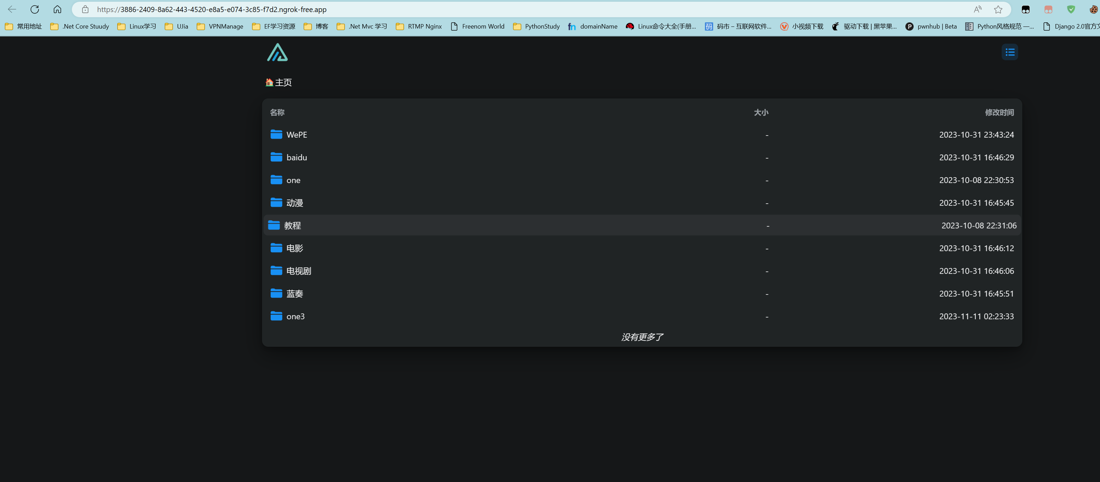Click the pink extension icon
This screenshot has height=482, width=1100.
(x=1048, y=9)
